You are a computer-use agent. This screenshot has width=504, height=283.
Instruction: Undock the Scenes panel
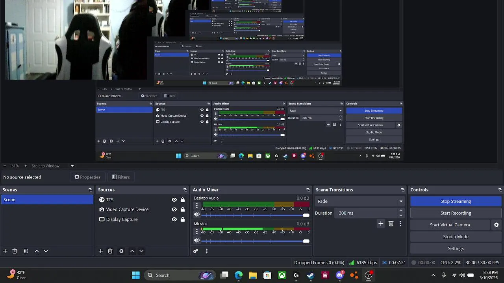(90, 190)
